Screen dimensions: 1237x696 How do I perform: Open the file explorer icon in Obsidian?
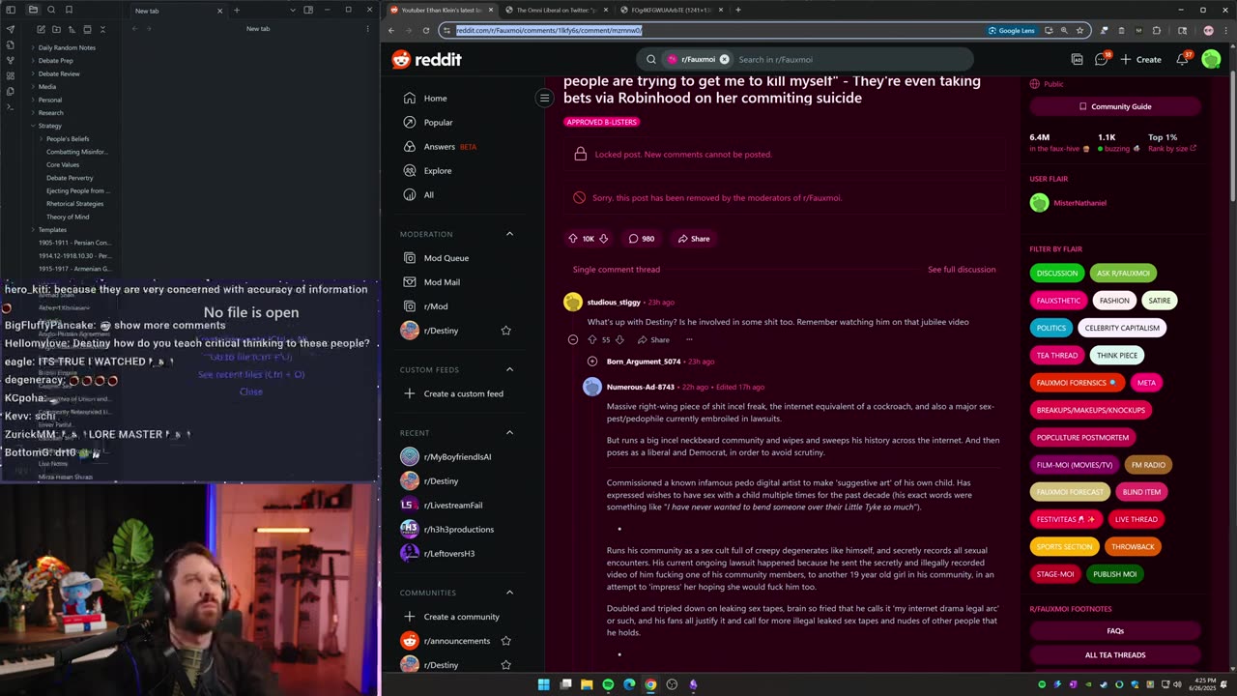click(x=33, y=10)
